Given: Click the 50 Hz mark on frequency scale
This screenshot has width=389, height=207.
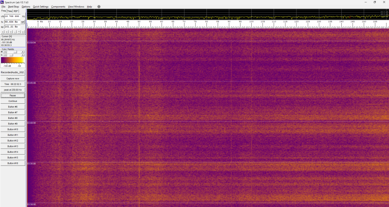Looking at the screenshot, I should click(x=139, y=22).
